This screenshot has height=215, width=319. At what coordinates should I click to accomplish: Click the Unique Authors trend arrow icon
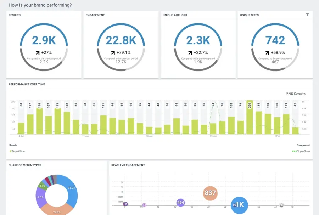(190, 53)
